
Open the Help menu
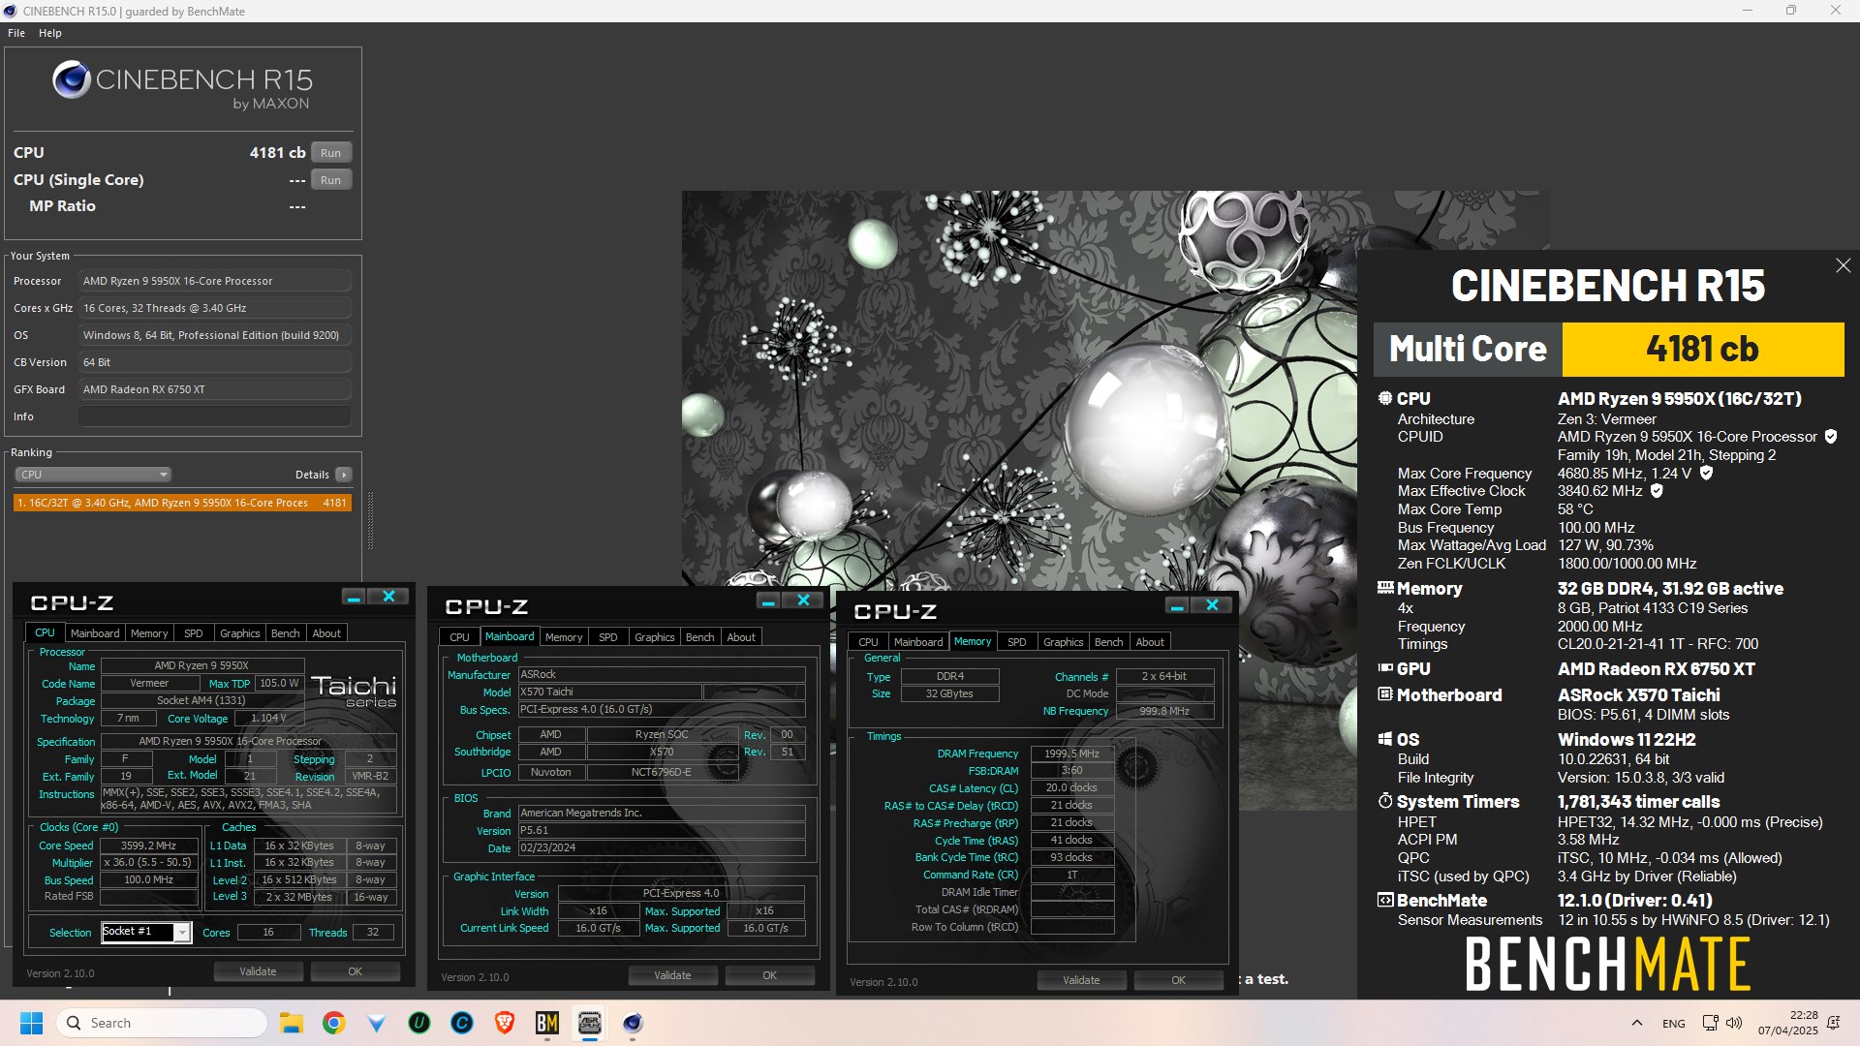click(x=50, y=33)
